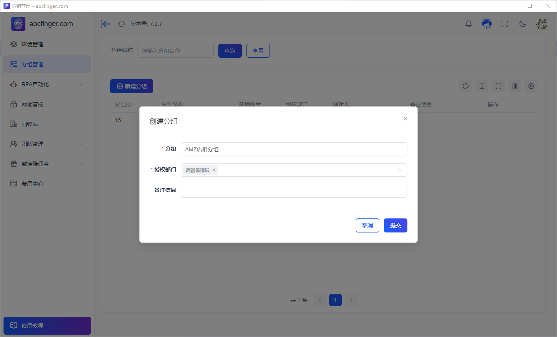Minimize the application window
This screenshot has width=557, height=337.
[x=512, y=6]
